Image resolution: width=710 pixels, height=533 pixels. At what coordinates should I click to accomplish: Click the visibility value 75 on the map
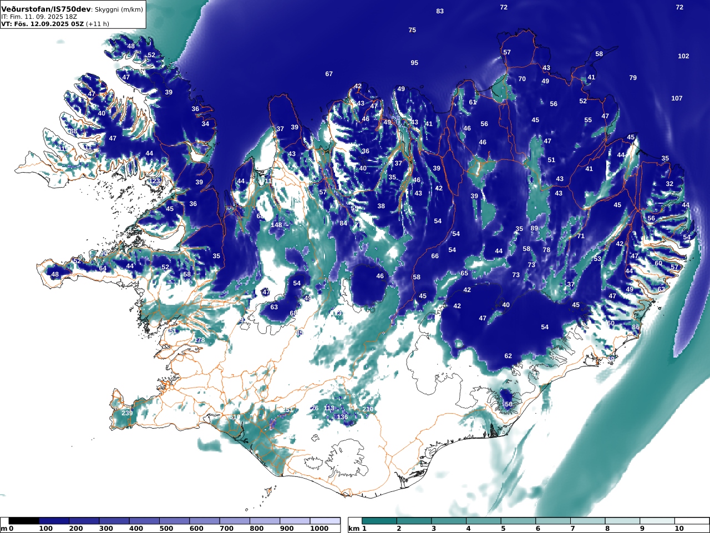point(412,30)
